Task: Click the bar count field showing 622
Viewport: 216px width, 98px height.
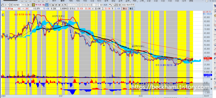Action: click(101, 5)
